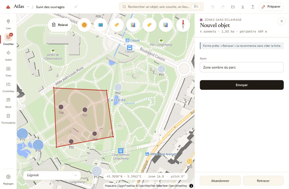Select the yellow P03 marker
The height and width of the screenshot is (189, 289).
[189, 161]
